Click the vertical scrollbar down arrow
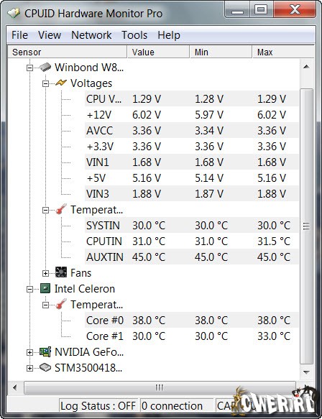Image resolution: width=322 pixels, height=419 pixels. pyautogui.click(x=306, y=372)
